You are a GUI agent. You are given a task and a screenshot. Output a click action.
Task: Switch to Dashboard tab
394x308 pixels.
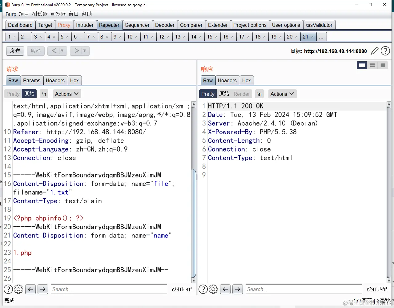20,25
